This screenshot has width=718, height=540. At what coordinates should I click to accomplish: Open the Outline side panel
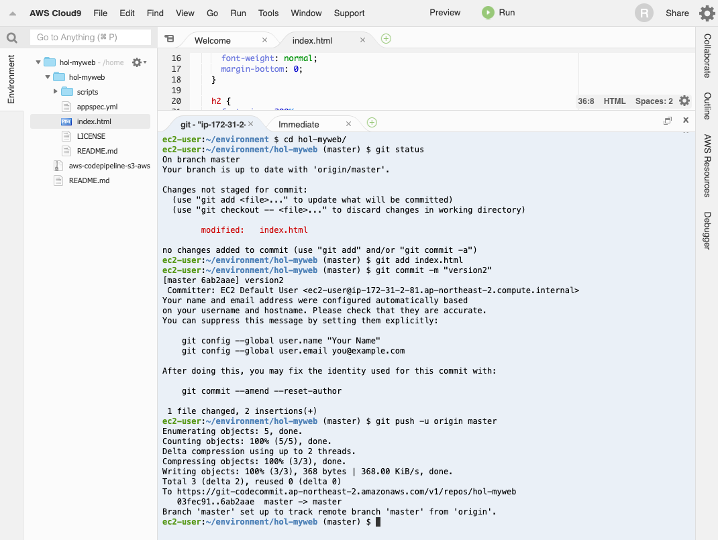click(x=707, y=106)
